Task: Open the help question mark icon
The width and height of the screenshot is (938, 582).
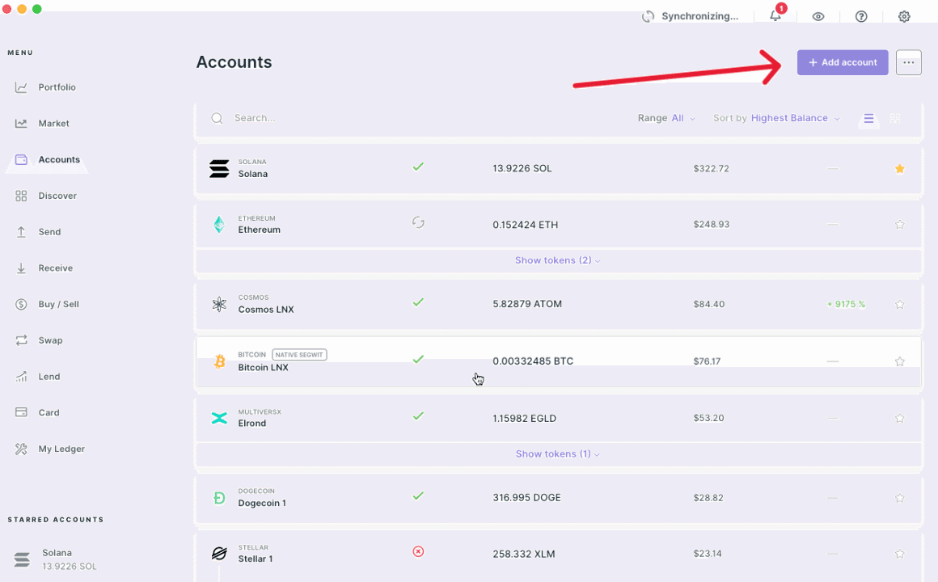Action: [x=861, y=16]
